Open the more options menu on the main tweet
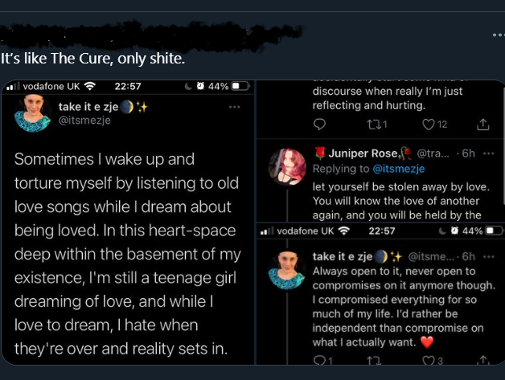This screenshot has width=505, height=380. pyautogui.click(x=495, y=35)
